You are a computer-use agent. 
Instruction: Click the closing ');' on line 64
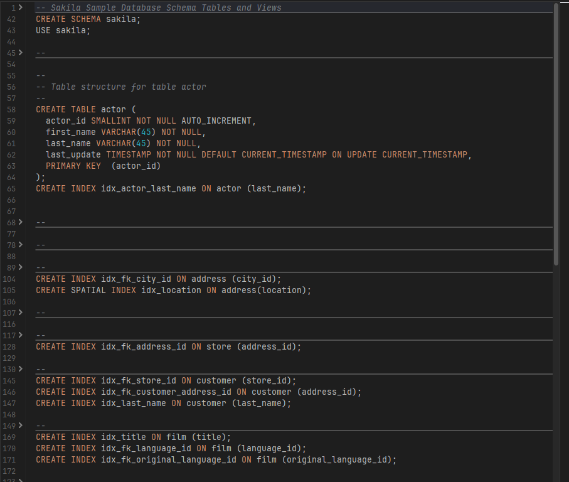pyautogui.click(x=40, y=177)
